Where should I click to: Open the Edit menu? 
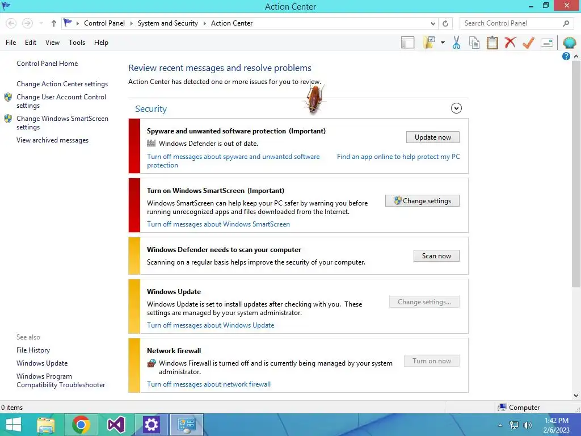click(x=31, y=43)
